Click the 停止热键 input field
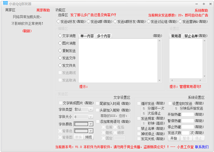This screenshot has height=152, width=214. click(x=188, y=127)
